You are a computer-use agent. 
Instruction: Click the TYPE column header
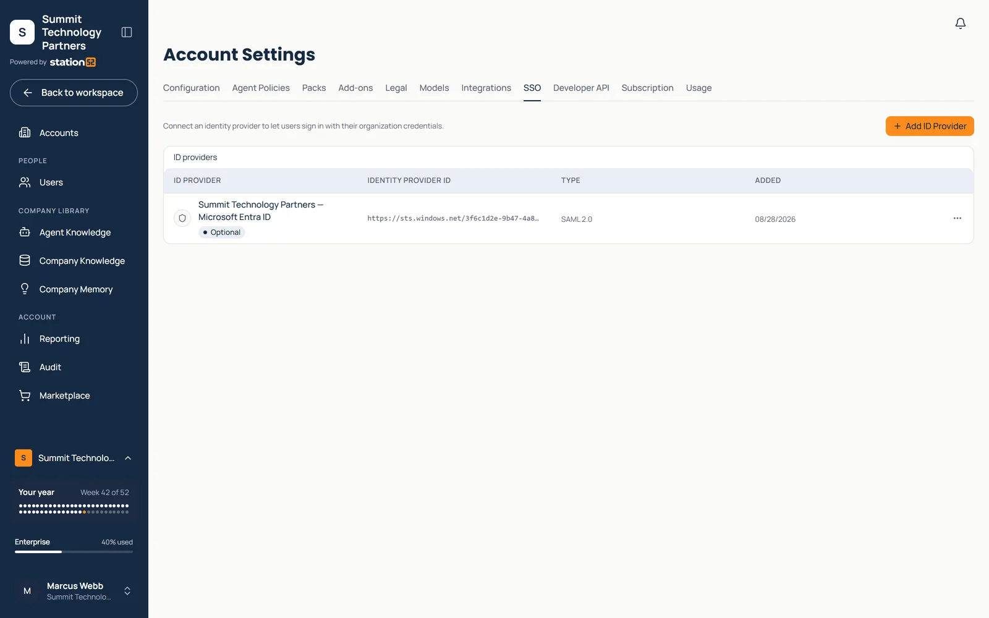[x=571, y=180]
